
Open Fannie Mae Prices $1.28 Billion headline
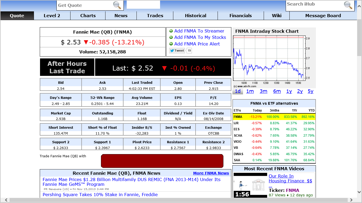[x=131, y=182]
